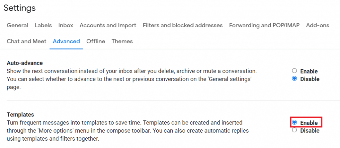This screenshot has width=340, height=148.
Task: Click the Templates section title
Action: [20, 114]
